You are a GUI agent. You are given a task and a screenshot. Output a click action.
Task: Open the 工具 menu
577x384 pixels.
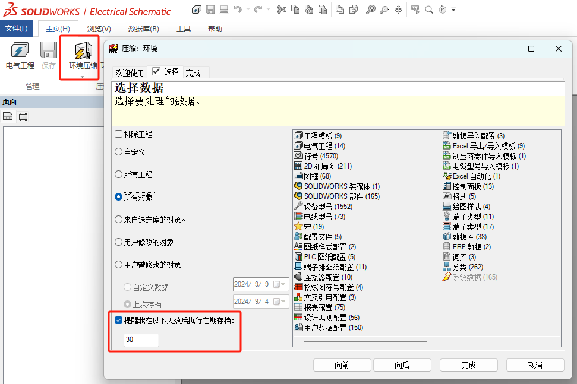(x=184, y=28)
